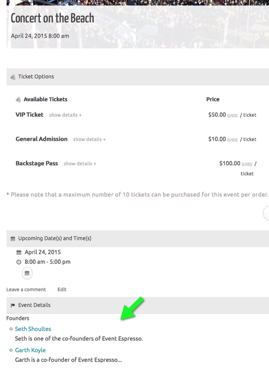The image size is (269, 371).
Task: Click the ticket icon beside Ticket Options
Action: point(13,77)
